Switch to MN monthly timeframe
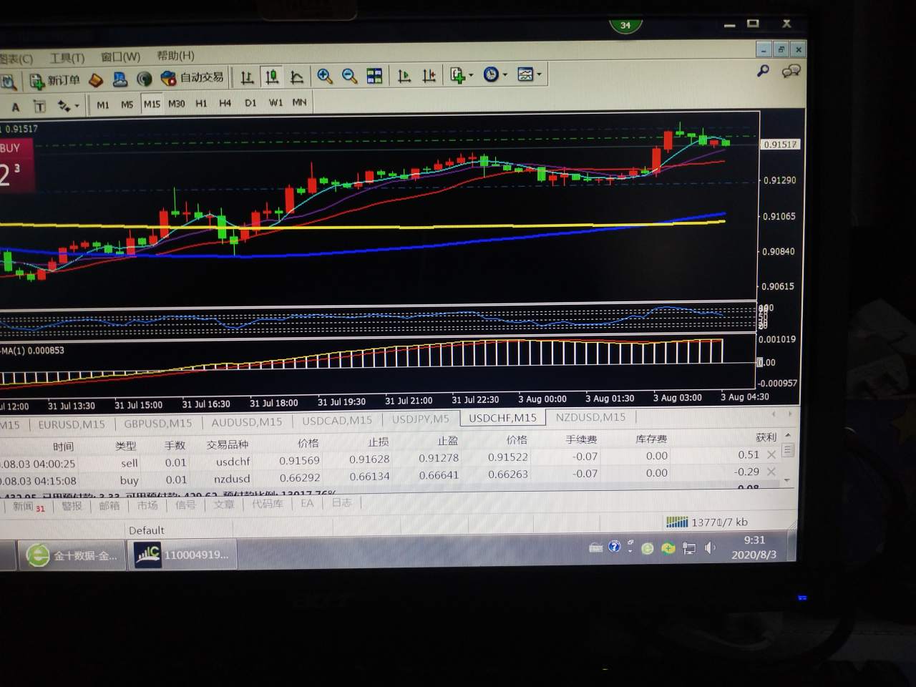Screen dimensions: 916x687 (x=299, y=102)
